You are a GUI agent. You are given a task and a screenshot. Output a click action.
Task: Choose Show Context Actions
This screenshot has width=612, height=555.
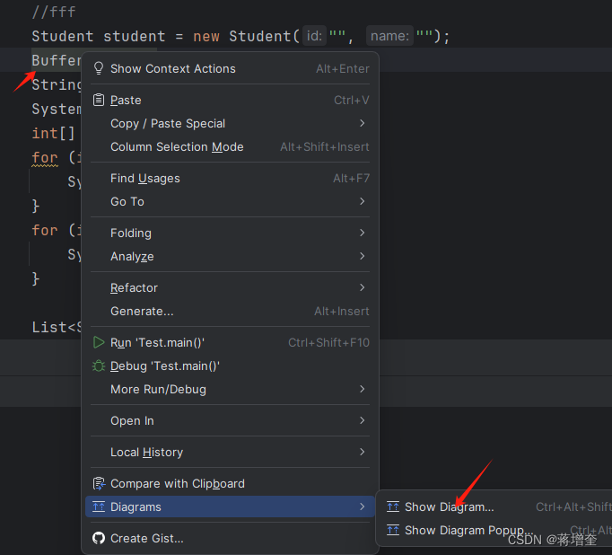231,68
